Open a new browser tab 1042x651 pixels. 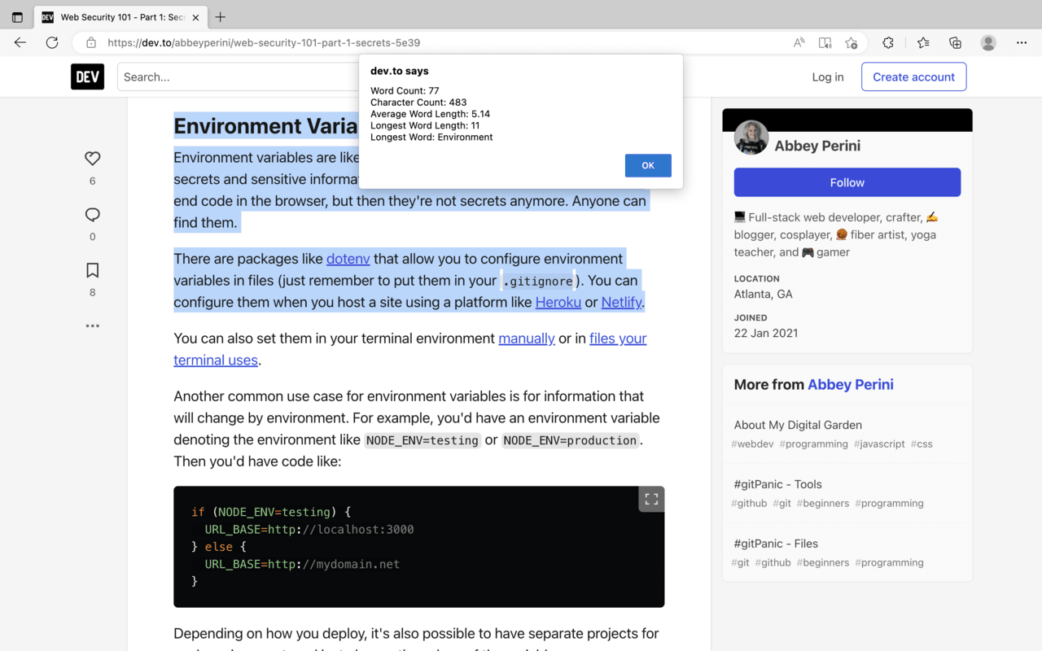(221, 17)
